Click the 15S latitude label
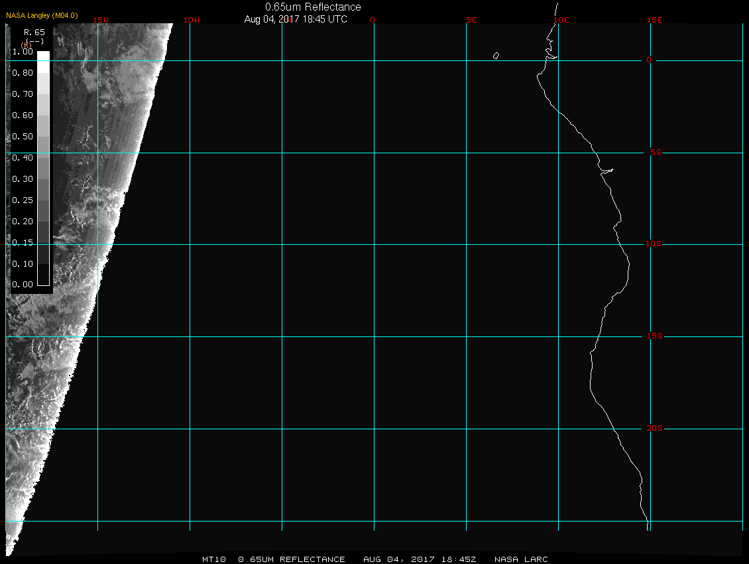749x564 pixels. tap(654, 336)
